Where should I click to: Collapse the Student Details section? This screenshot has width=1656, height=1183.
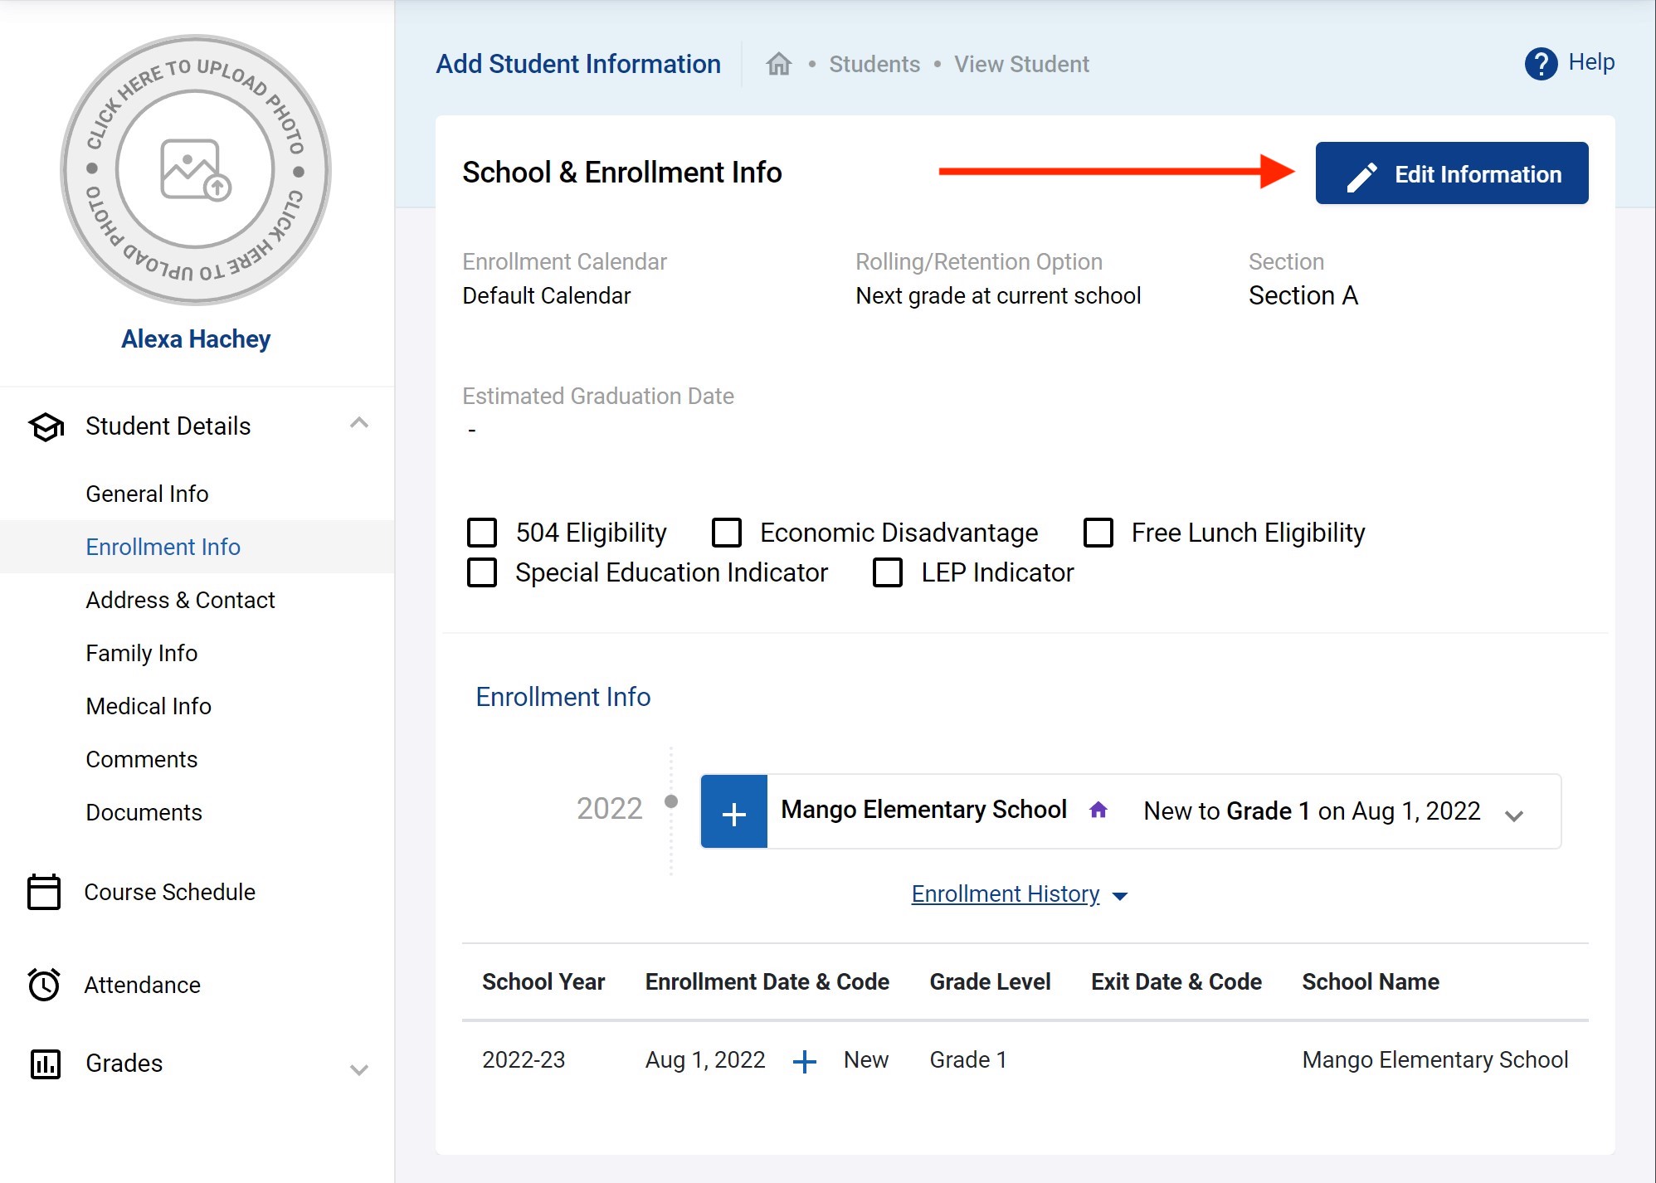358,424
